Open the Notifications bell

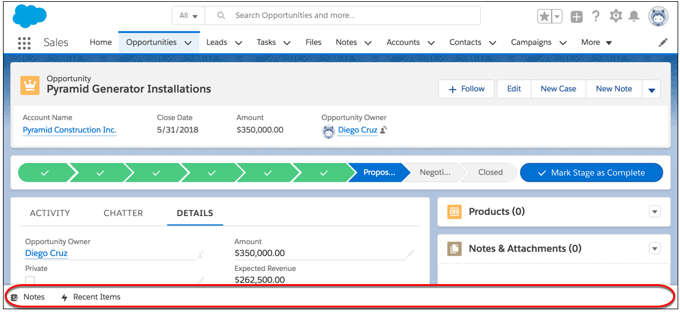(x=635, y=16)
